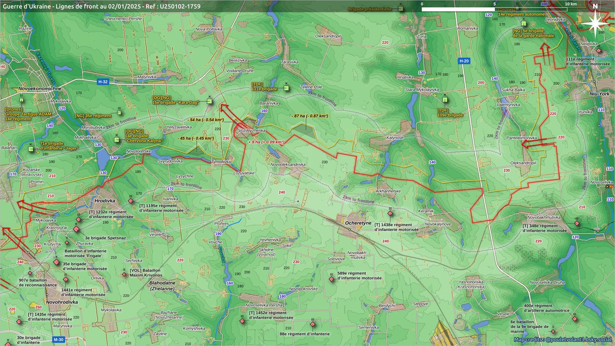Image resolution: width=615 pixels, height=346 pixels.
Task: Click the 907e bataillon de reconnaissance marker
Action: tap(30, 273)
